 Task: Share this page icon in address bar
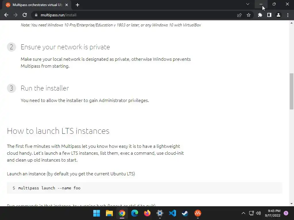[239, 15]
